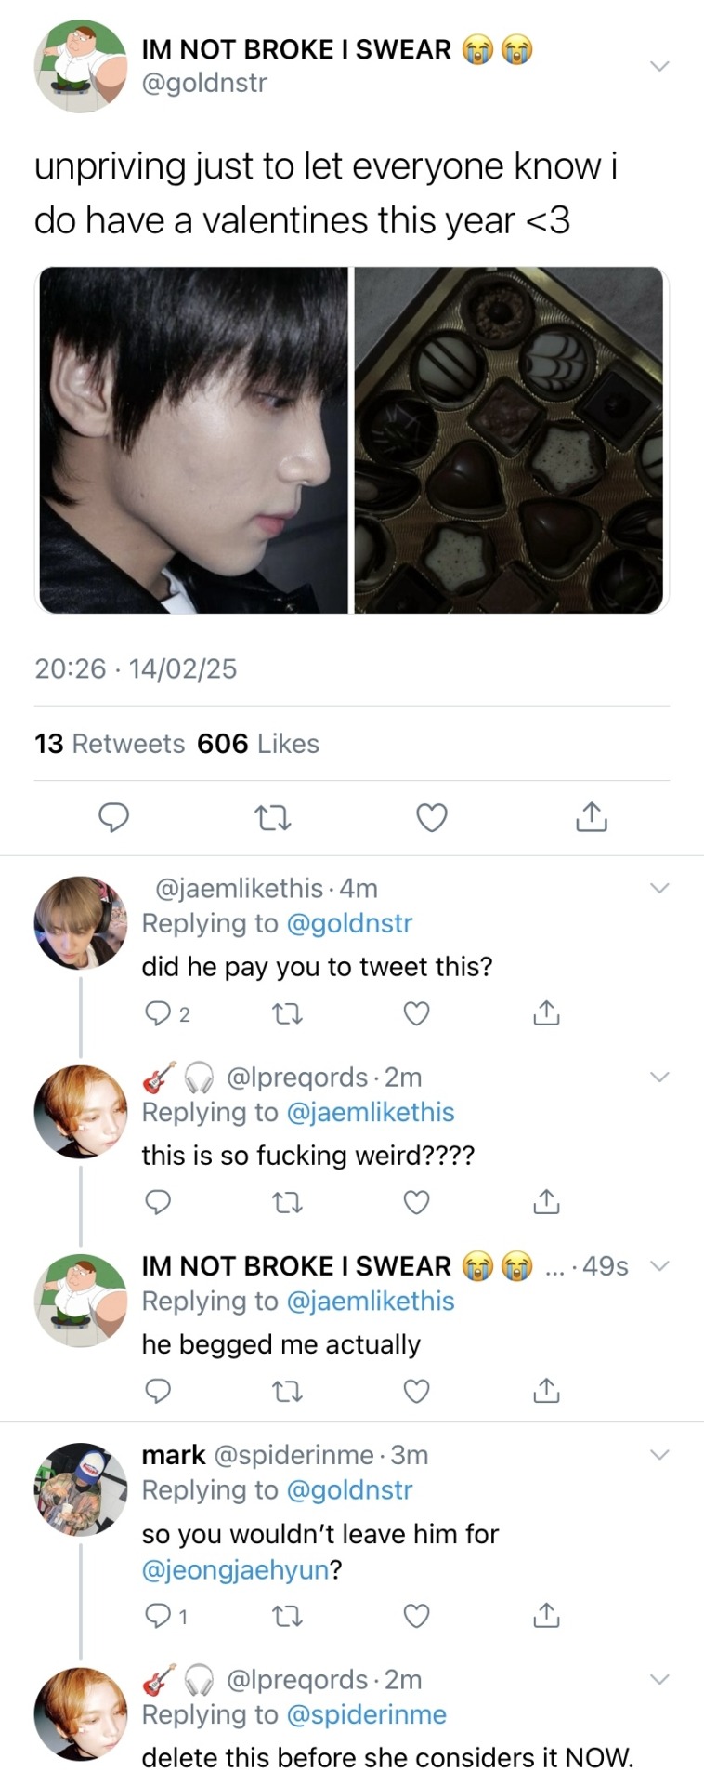The width and height of the screenshot is (704, 1785).
Task: Expand options chevron on @jaemlikethis reply
Action: pos(659,889)
